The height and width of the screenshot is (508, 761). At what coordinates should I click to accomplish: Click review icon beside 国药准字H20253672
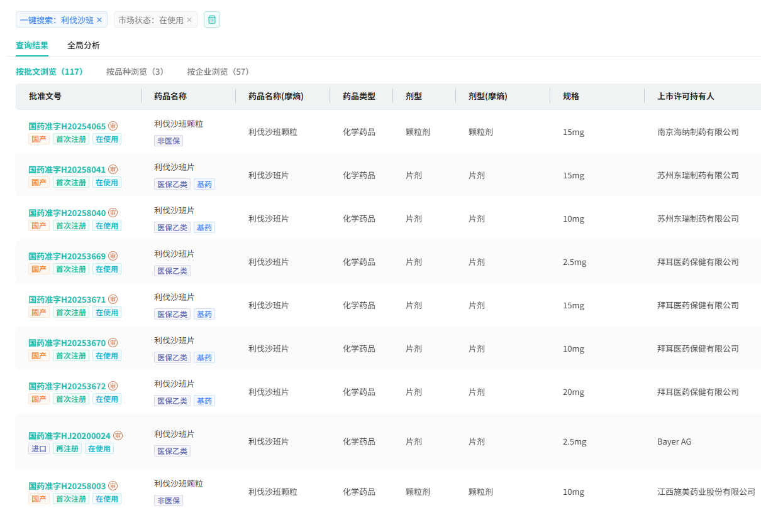coord(113,386)
